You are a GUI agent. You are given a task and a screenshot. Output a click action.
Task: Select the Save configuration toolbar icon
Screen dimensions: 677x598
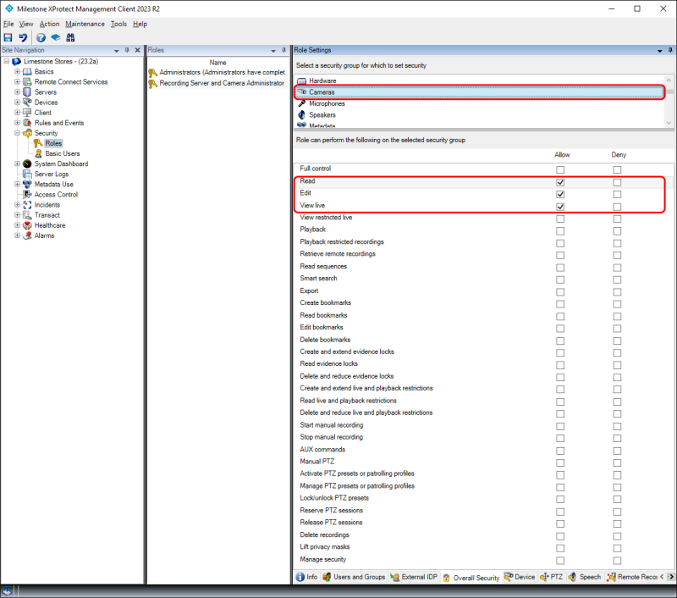coord(8,37)
